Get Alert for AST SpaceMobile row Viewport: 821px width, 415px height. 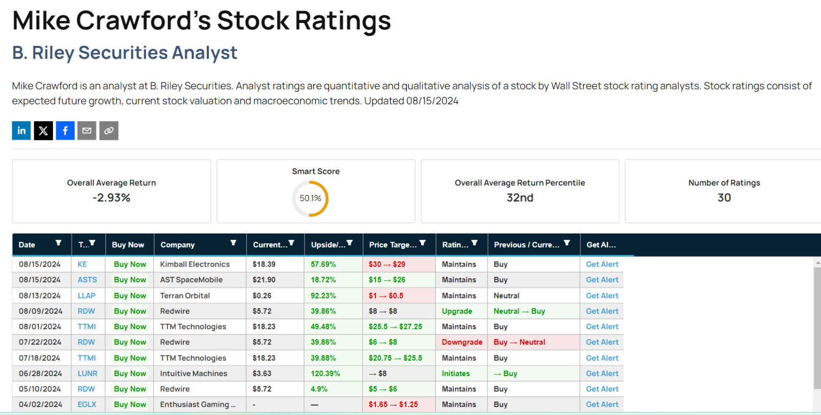[602, 280]
